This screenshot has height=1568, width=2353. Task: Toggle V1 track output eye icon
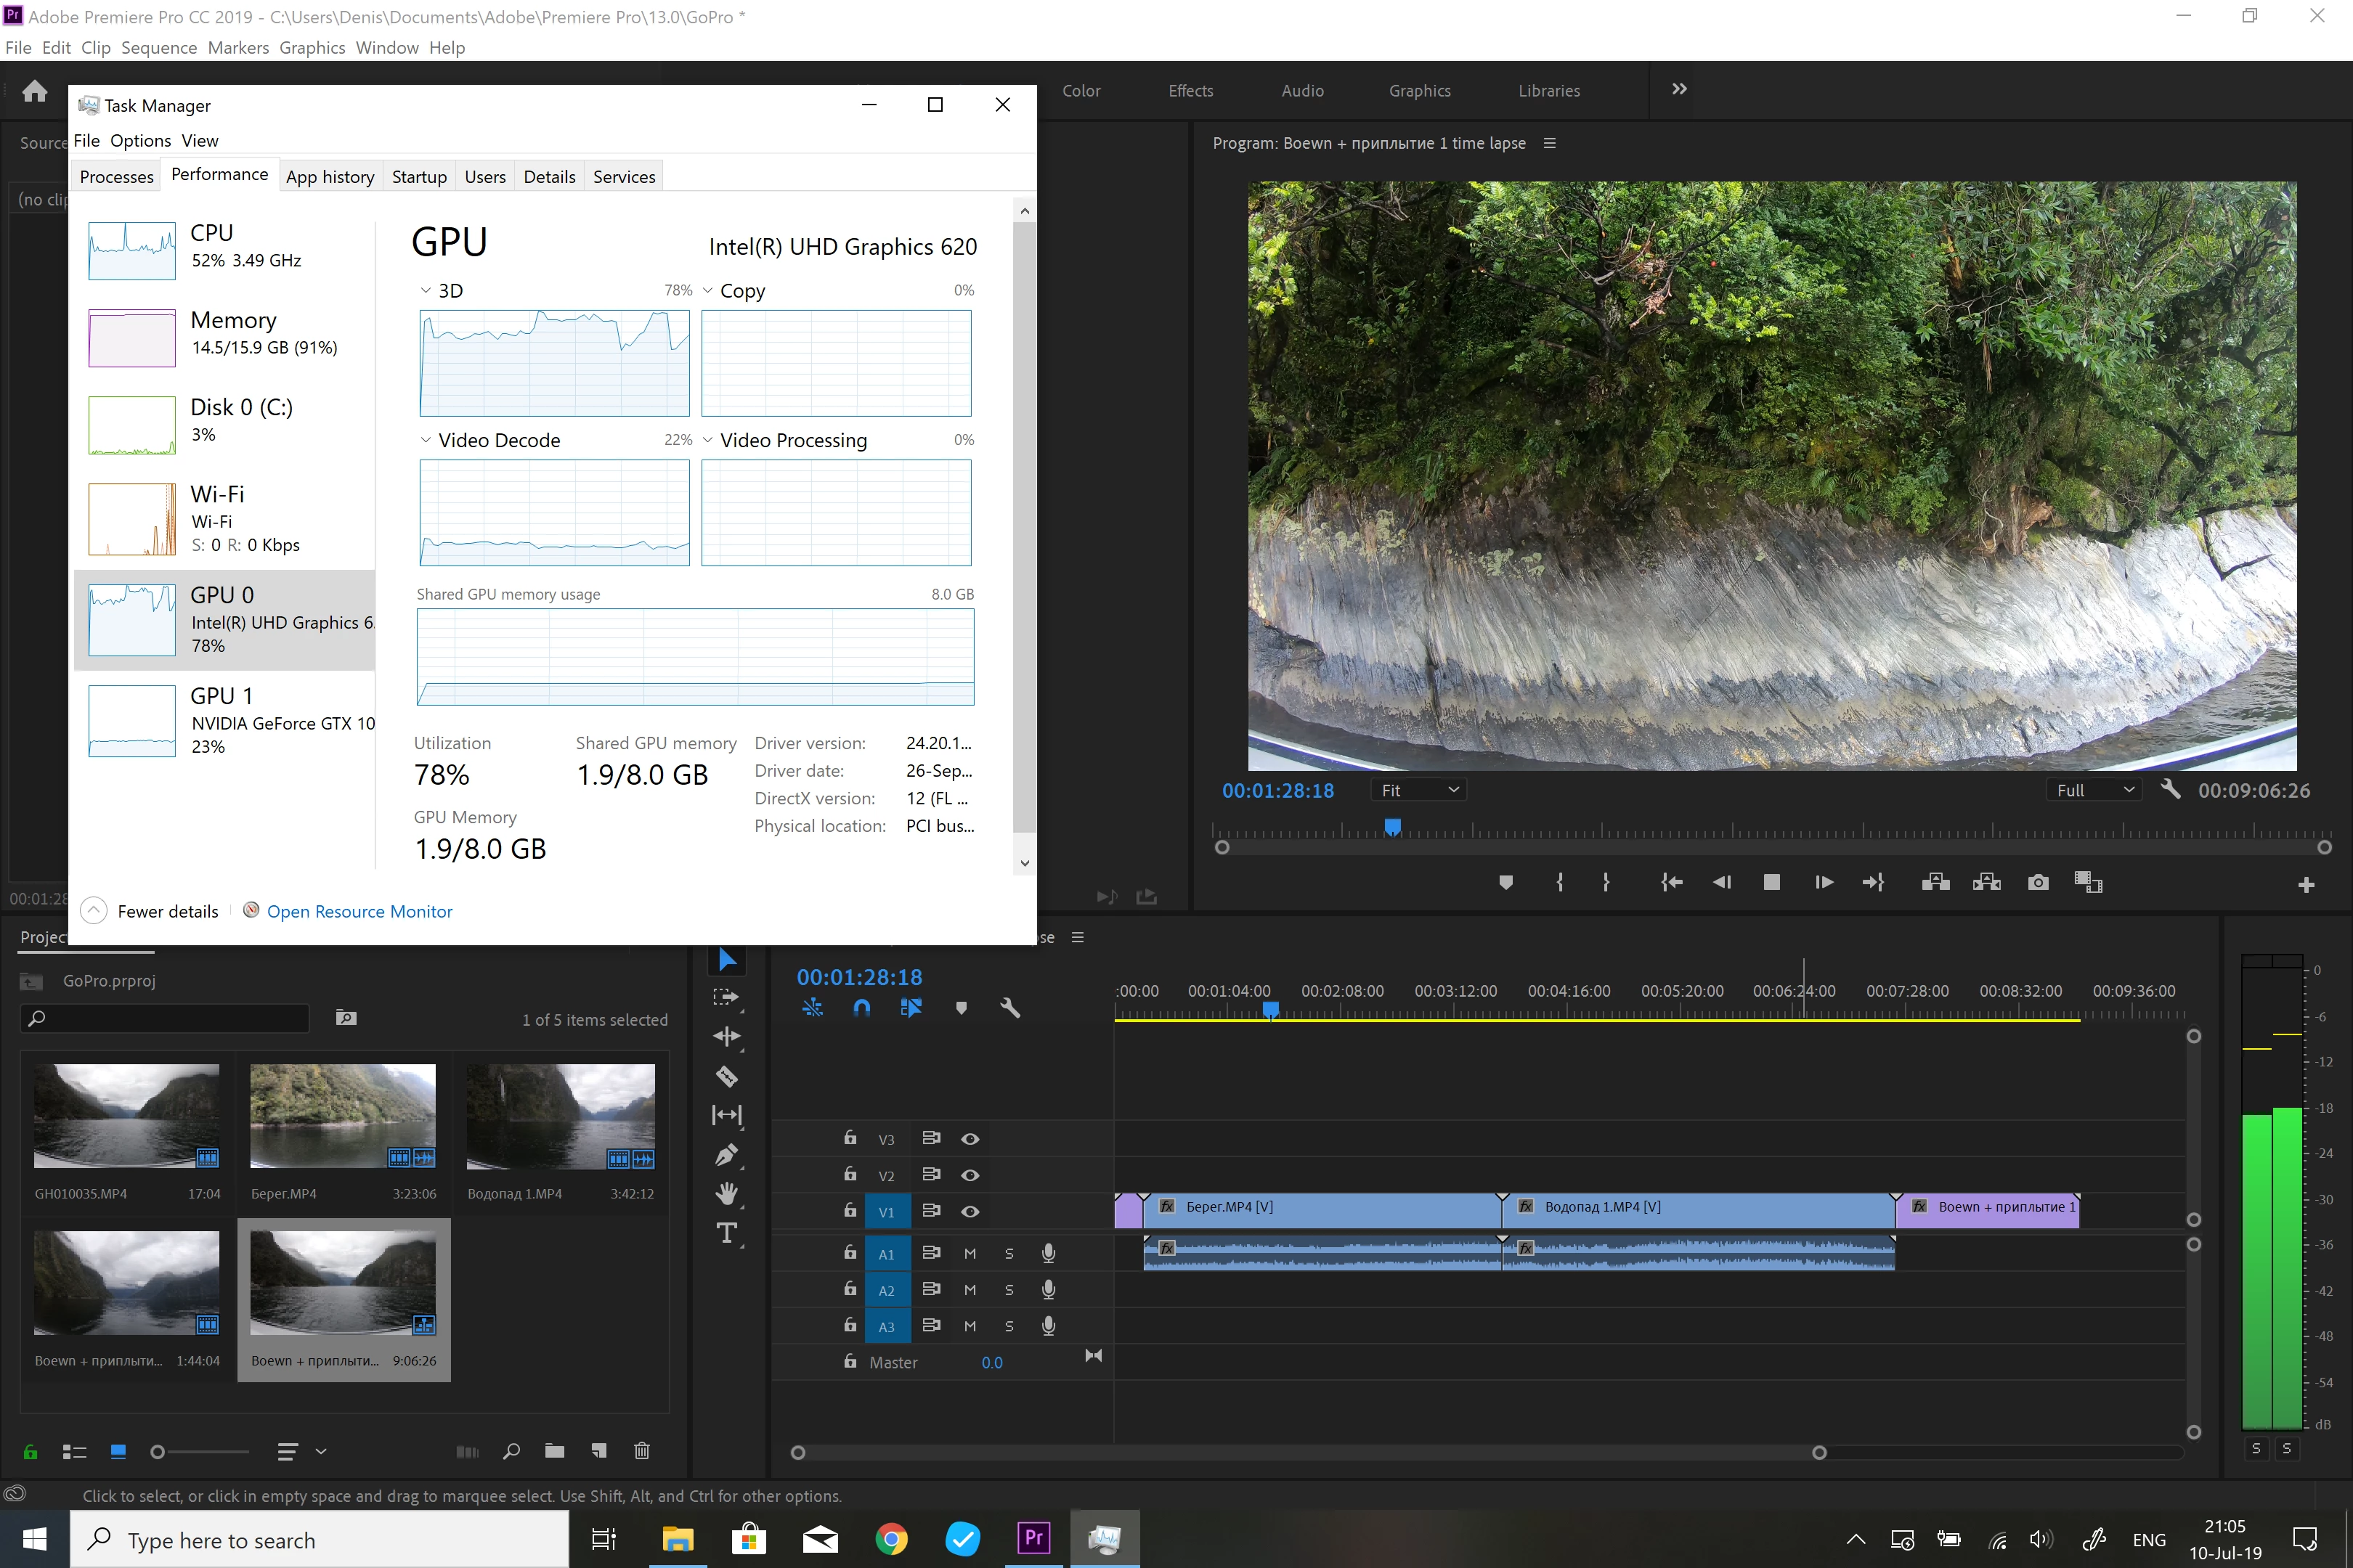(x=970, y=1211)
